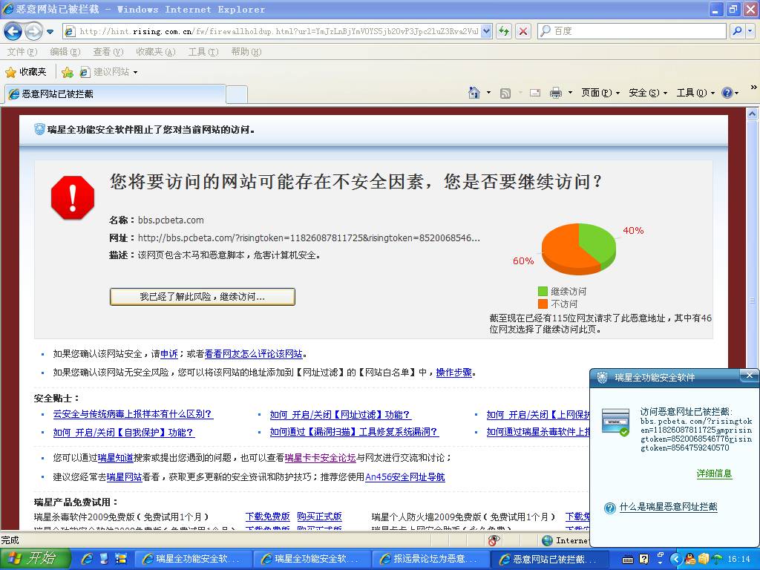Open the 收藏夹(A) menu
This screenshot has height=570, width=760.
coord(156,52)
